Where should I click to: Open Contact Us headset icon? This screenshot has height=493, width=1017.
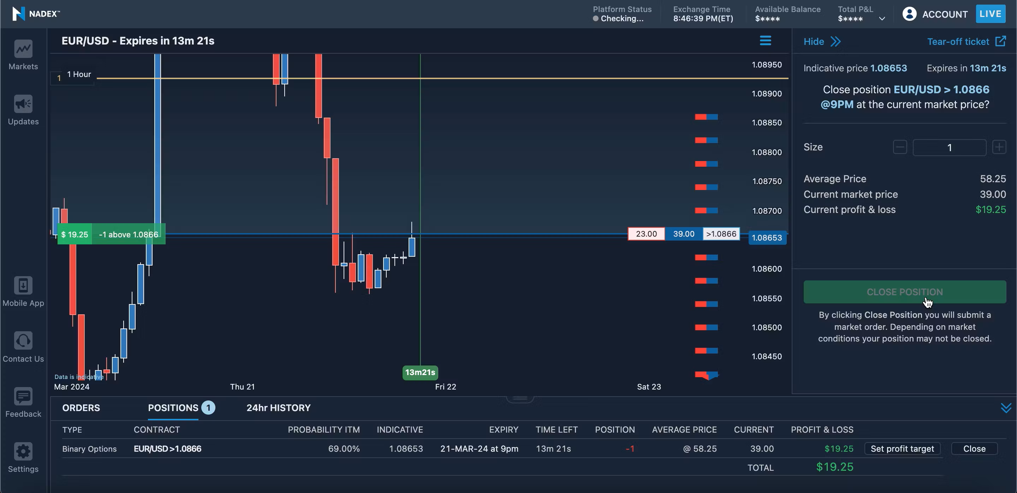[23, 341]
